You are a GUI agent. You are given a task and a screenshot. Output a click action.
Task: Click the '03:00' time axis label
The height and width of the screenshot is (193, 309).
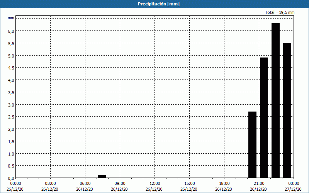click(51, 184)
